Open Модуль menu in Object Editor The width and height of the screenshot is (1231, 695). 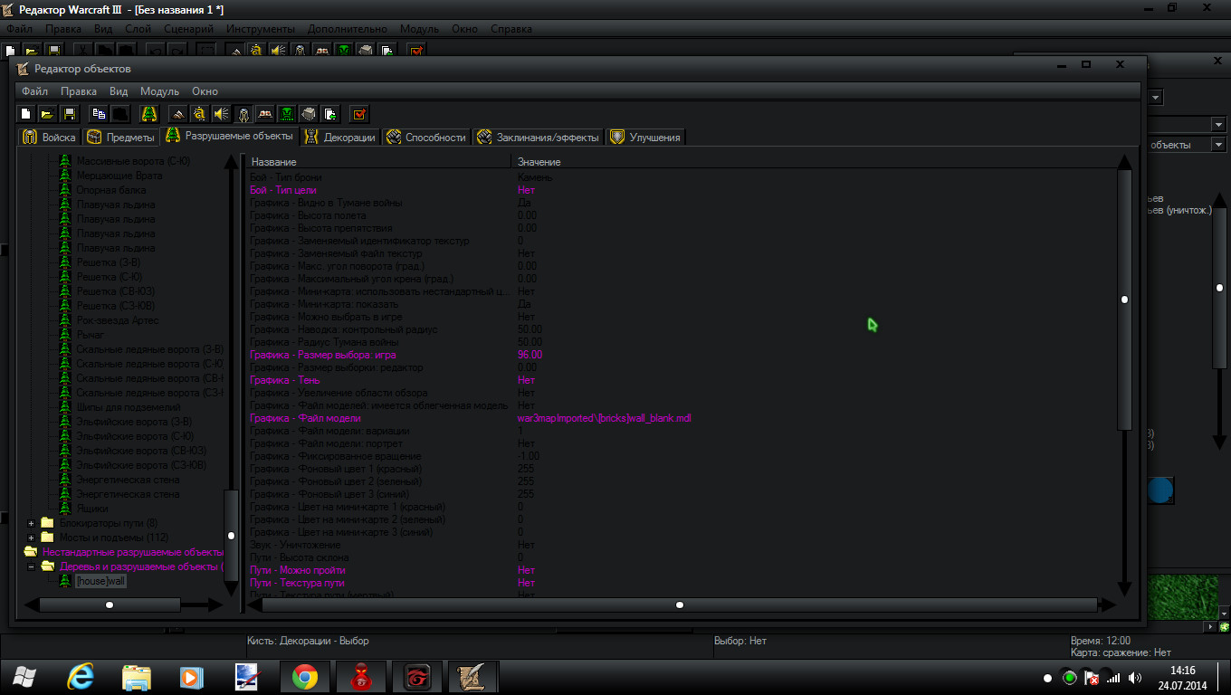coord(159,91)
